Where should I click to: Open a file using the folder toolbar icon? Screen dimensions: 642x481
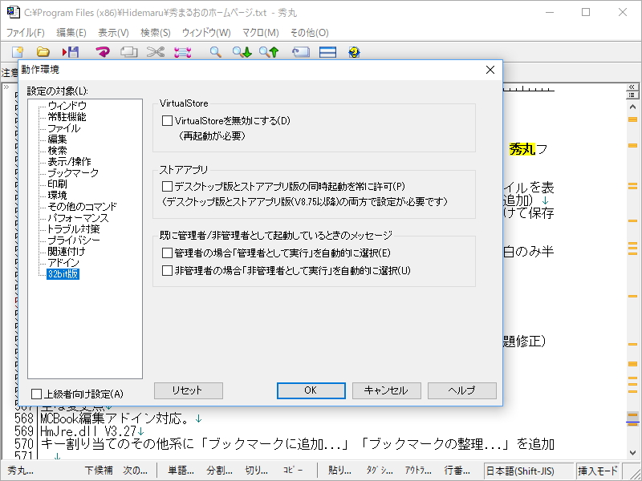pos(44,51)
